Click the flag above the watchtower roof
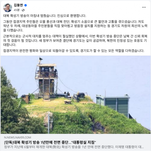This screenshot has height=151, width=151. pyautogui.click(x=41, y=59)
